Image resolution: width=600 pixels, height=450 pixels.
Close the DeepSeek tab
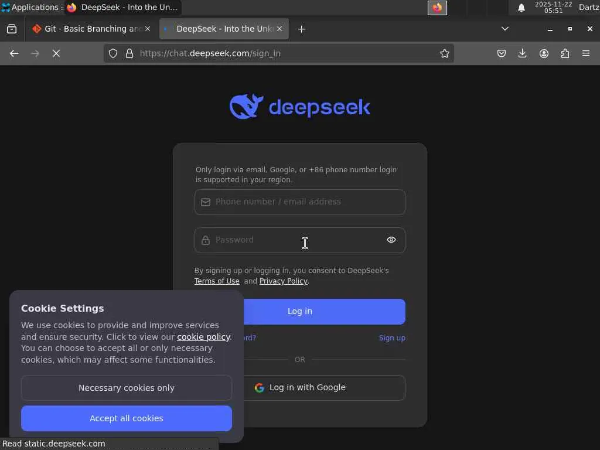279,29
